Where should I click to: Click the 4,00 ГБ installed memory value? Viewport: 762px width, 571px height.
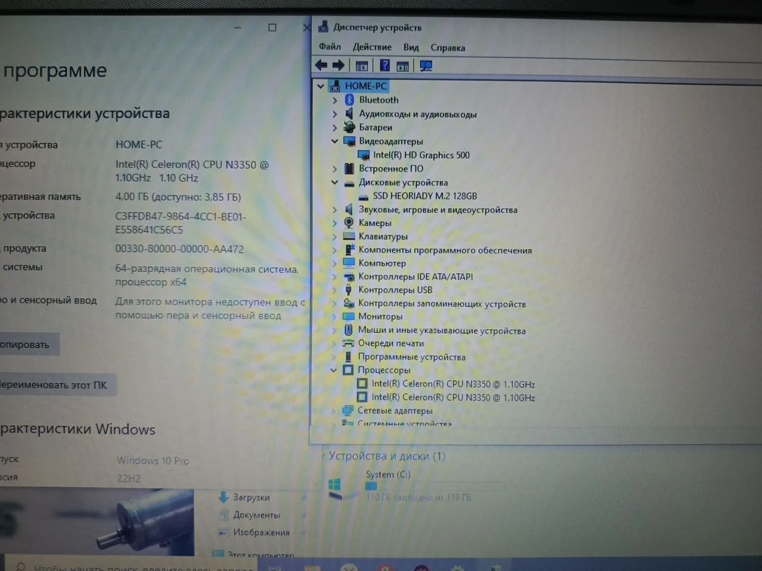(x=178, y=197)
